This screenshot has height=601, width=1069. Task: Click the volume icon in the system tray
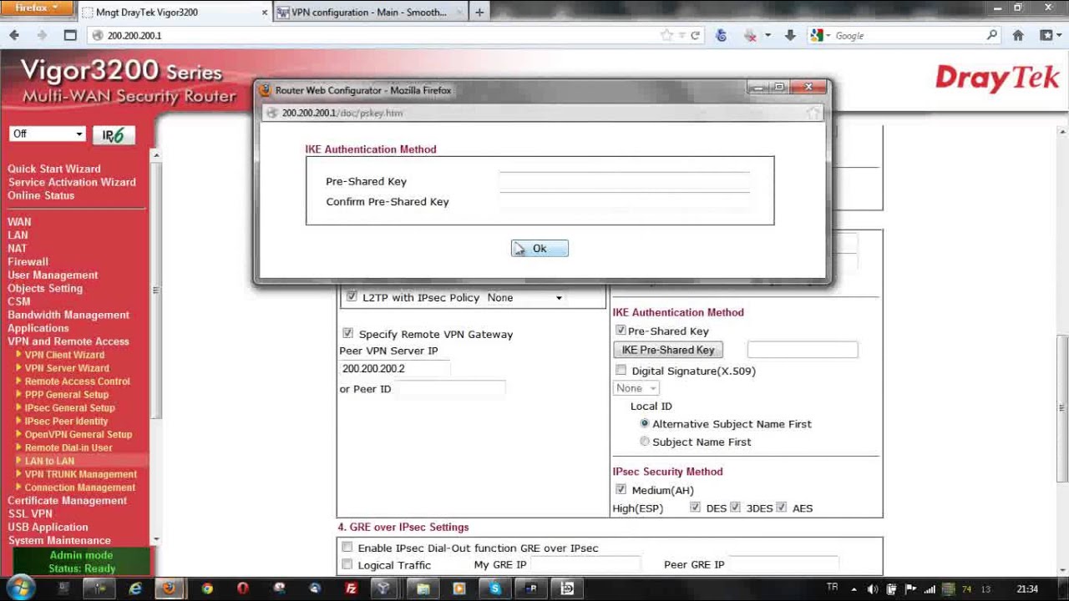click(873, 589)
